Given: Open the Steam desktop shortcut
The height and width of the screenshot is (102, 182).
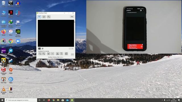Looking at the screenshot, I should pos(11,61).
